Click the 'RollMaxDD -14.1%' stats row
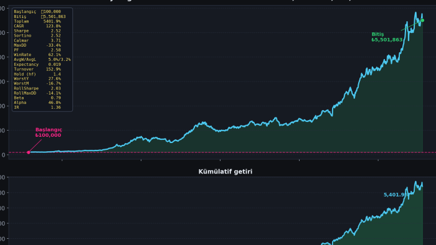436x245 pixels. click(37, 93)
